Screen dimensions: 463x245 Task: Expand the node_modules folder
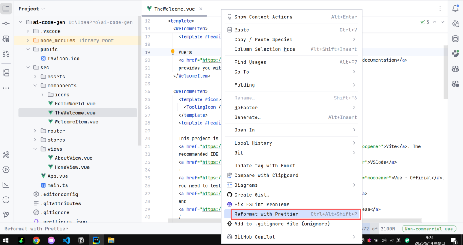(28, 40)
